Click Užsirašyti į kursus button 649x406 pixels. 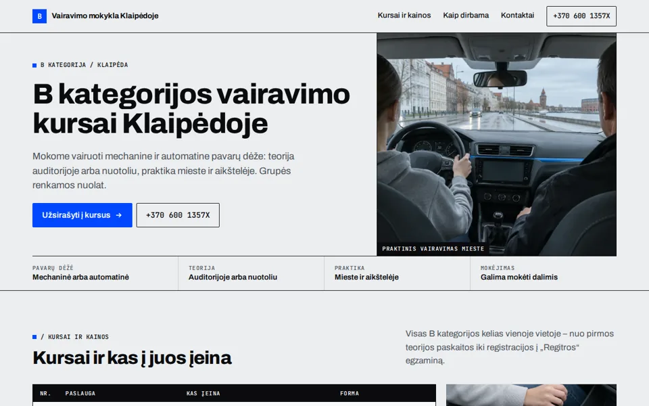coord(82,215)
